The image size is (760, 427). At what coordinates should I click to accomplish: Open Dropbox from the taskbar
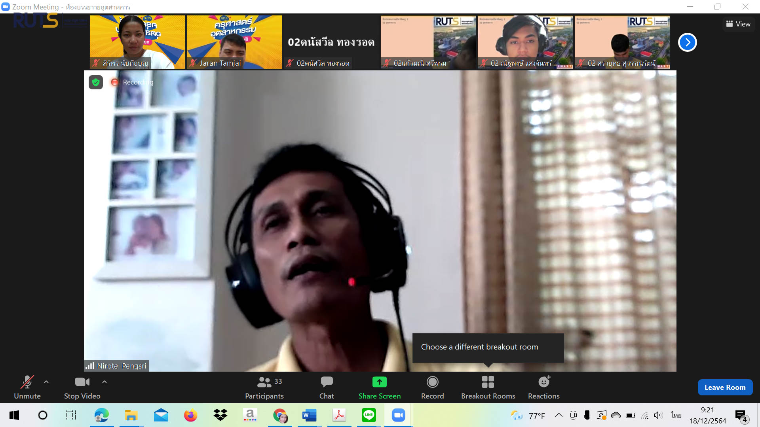pyautogui.click(x=220, y=415)
